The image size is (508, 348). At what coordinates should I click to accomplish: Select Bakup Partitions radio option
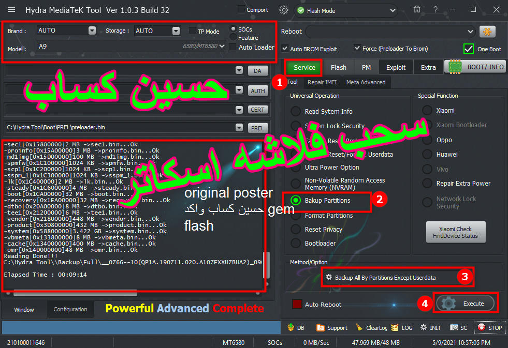click(296, 200)
